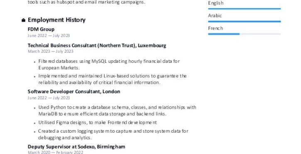Click the French language skill bar
The image size is (301, 154).
(x=245, y=34)
